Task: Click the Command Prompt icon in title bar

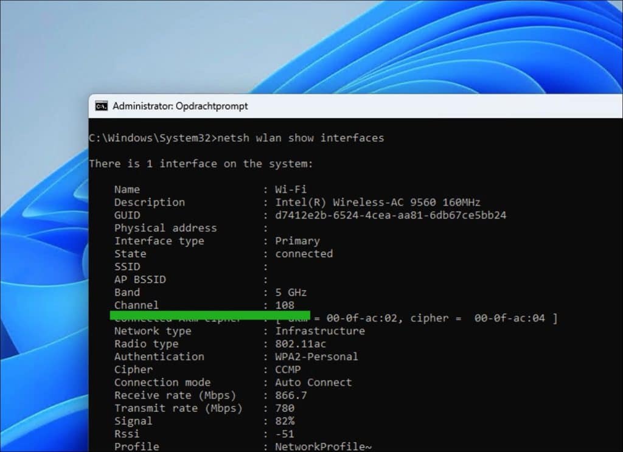Action: coord(102,106)
